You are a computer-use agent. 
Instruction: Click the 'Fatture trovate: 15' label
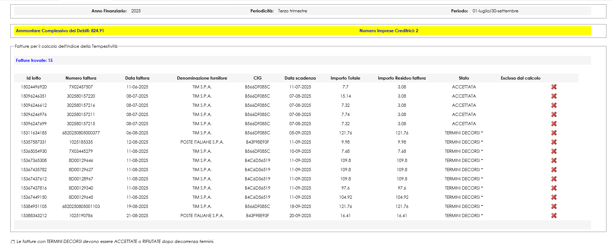point(34,60)
